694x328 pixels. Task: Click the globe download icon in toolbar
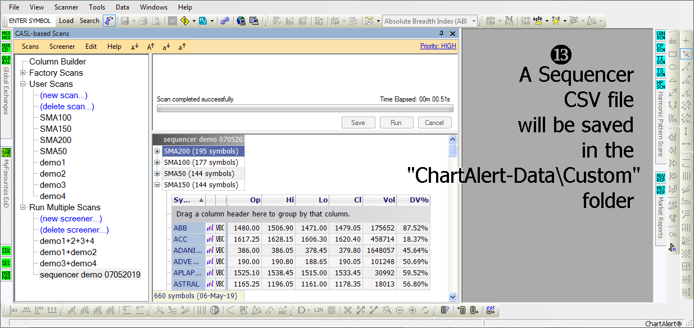point(241,21)
